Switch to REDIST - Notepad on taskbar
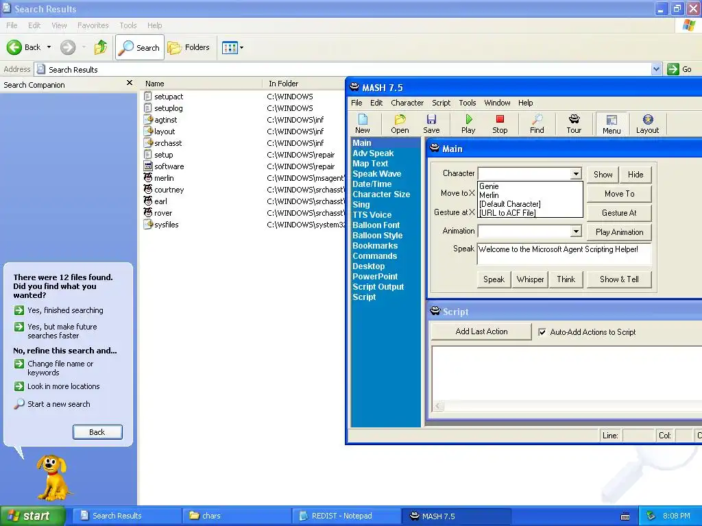This screenshot has width=702, height=526. click(x=346, y=516)
